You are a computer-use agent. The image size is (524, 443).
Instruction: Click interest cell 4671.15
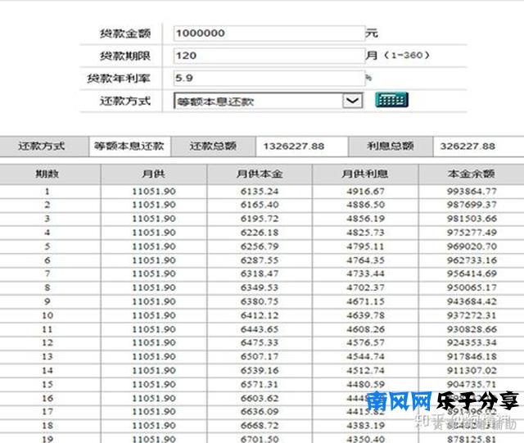pos(365,301)
